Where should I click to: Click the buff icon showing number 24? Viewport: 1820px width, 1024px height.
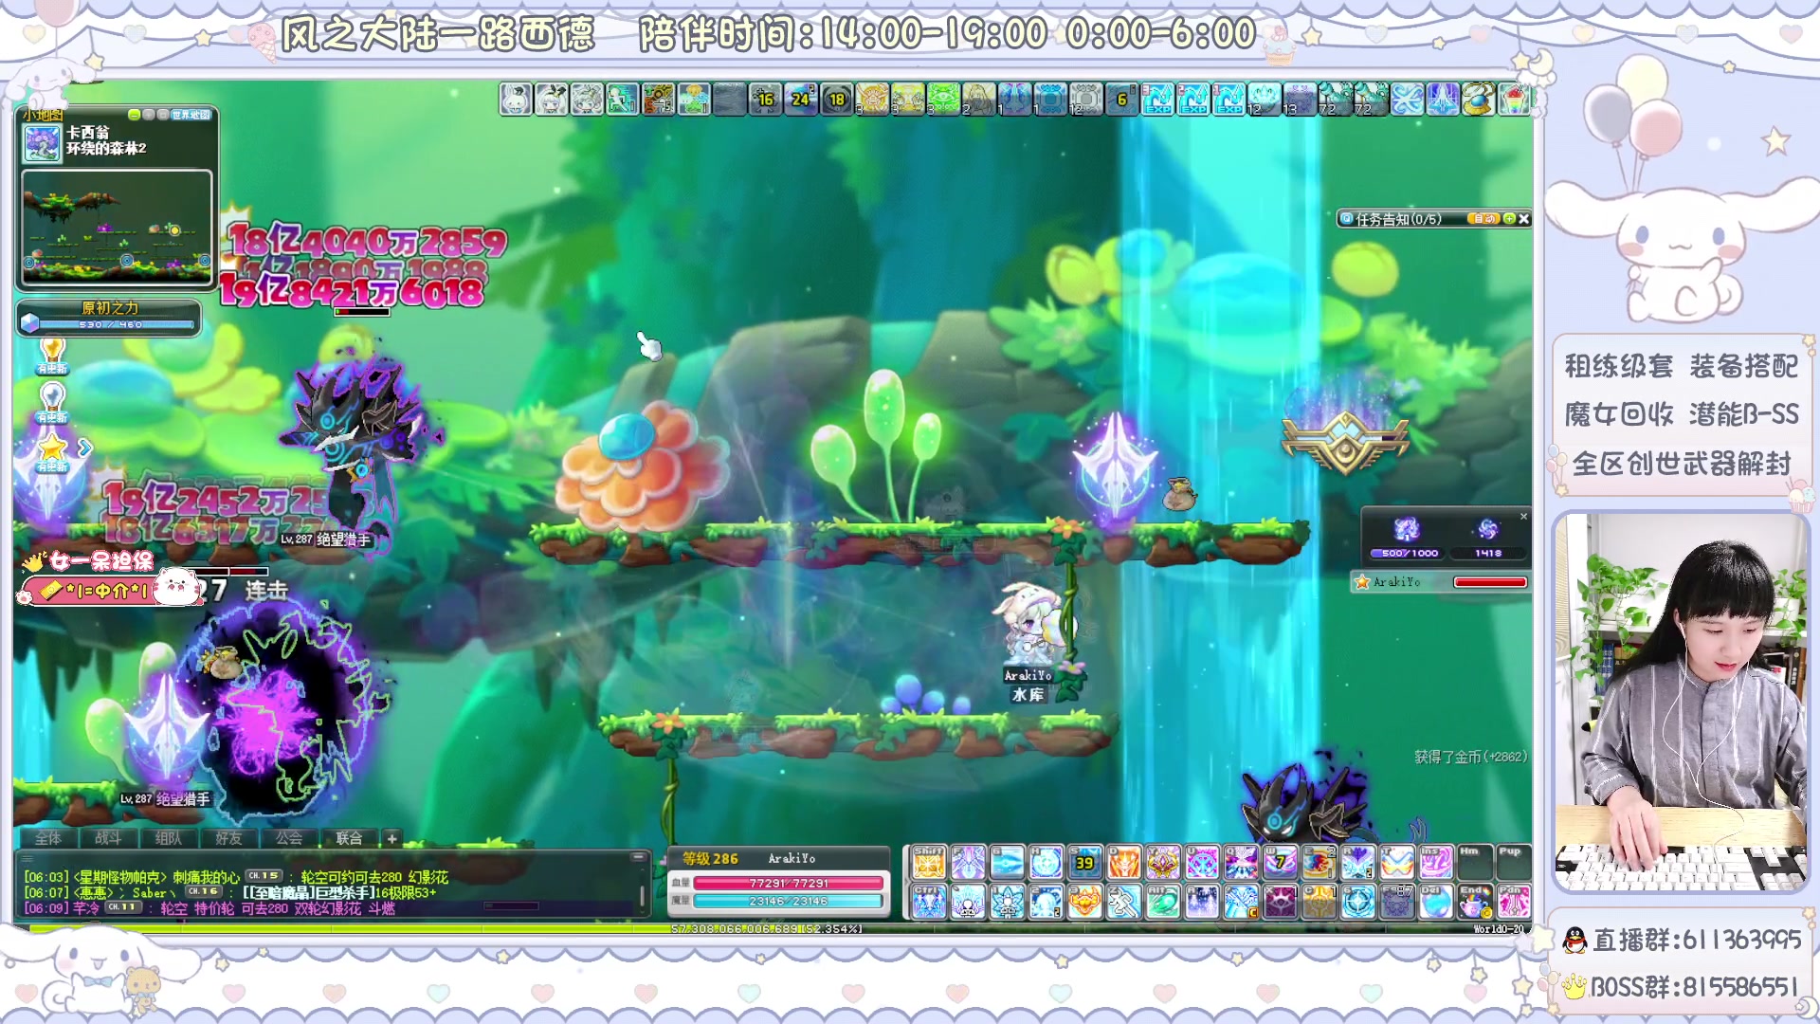point(801,99)
